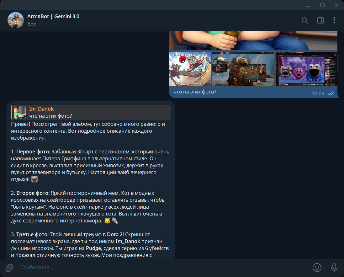Open the three-dot chat menu
The height and width of the screenshot is (277, 344).
click(x=334, y=20)
